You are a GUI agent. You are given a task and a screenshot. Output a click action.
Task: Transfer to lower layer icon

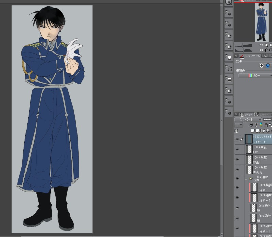(x=268, y=131)
